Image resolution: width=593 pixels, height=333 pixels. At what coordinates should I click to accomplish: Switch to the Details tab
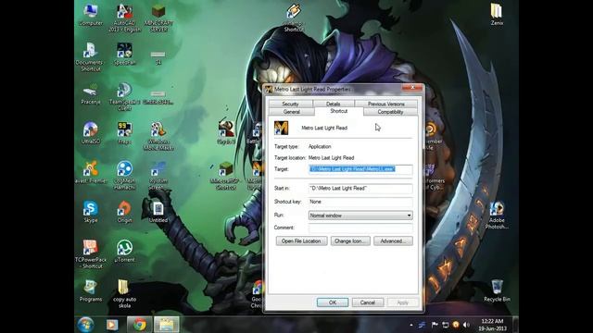pyautogui.click(x=334, y=104)
